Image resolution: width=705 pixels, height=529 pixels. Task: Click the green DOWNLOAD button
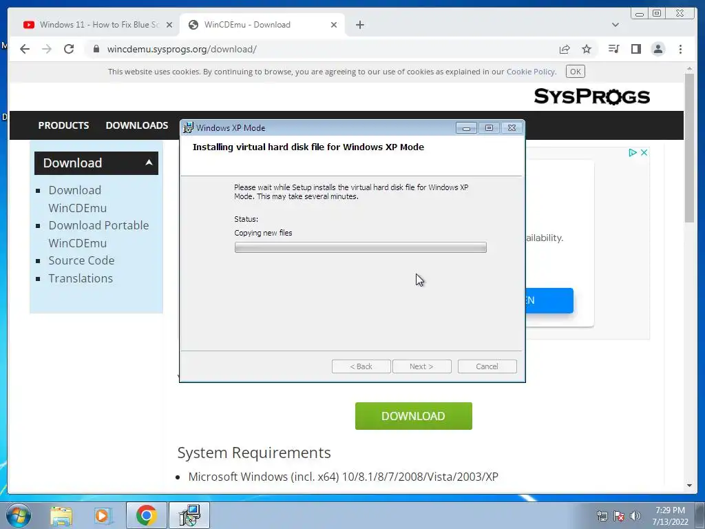pos(413,416)
